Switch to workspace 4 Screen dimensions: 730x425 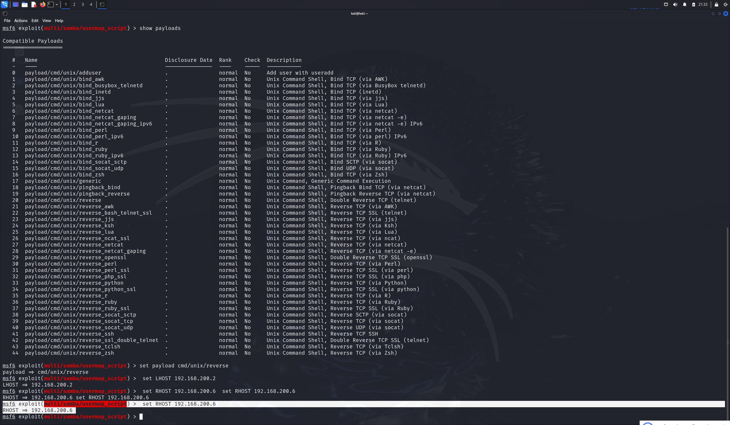tap(91, 4)
